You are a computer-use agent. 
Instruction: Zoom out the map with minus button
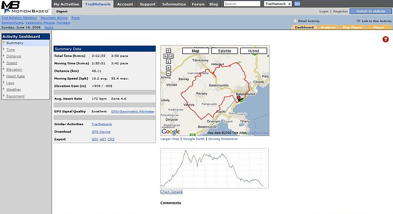(168, 74)
